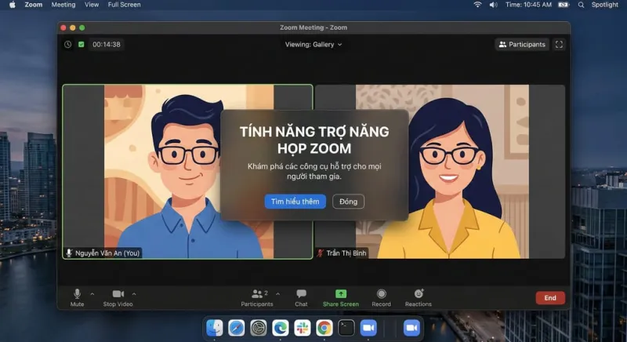Open the Viewing: Gallery dropdown
Image resolution: width=627 pixels, height=342 pixels.
pos(313,45)
